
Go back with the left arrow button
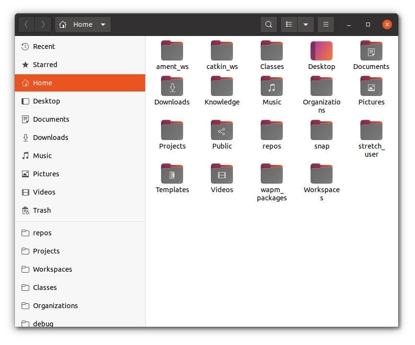26,24
